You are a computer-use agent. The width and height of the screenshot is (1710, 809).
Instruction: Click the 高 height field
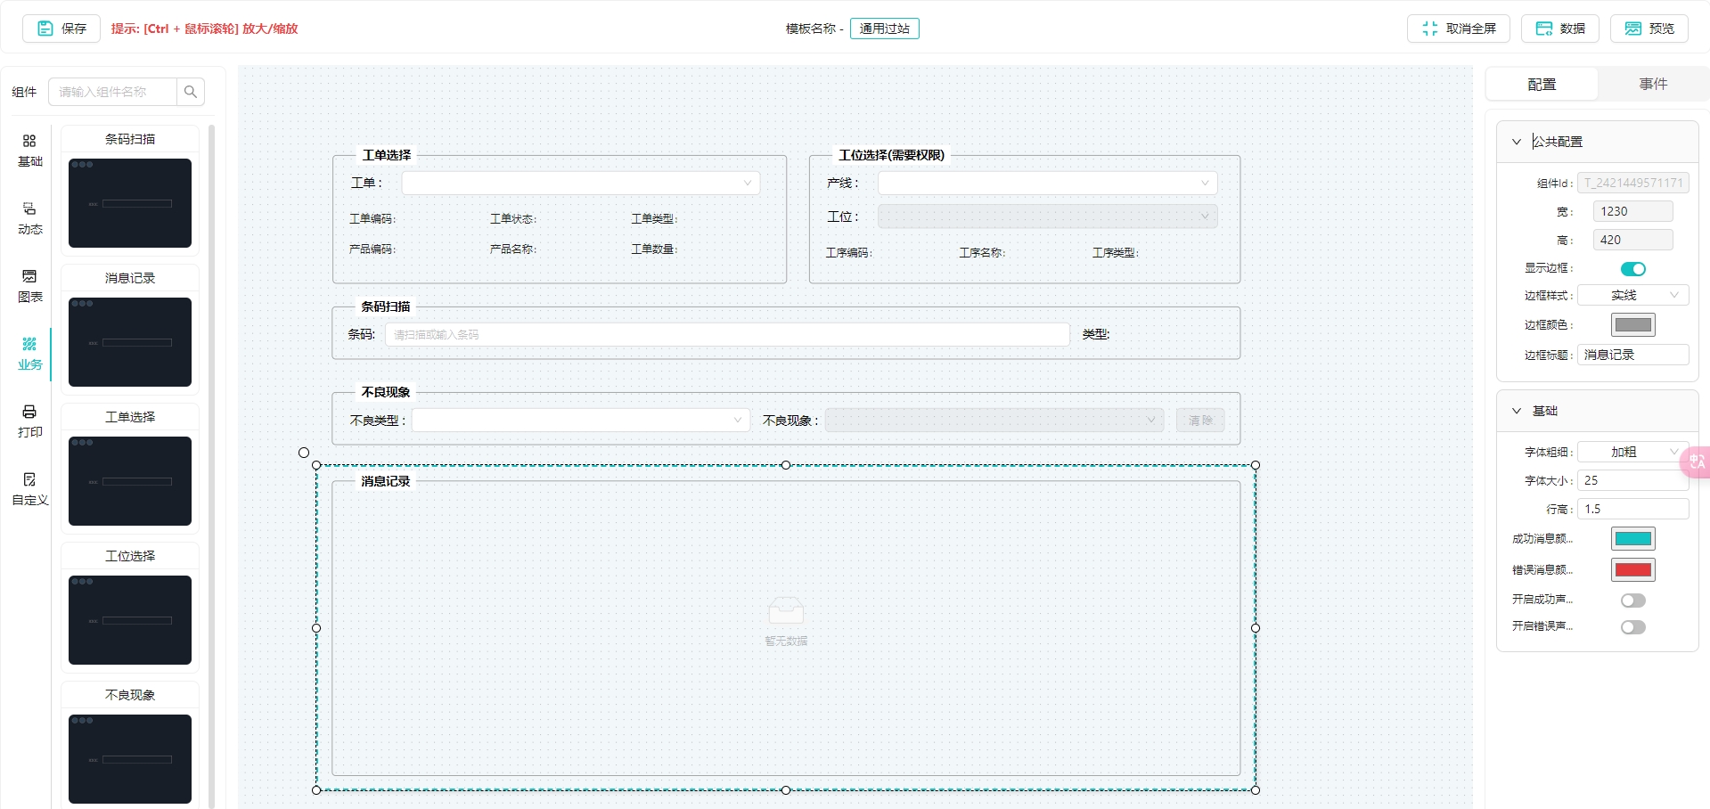click(x=1632, y=240)
